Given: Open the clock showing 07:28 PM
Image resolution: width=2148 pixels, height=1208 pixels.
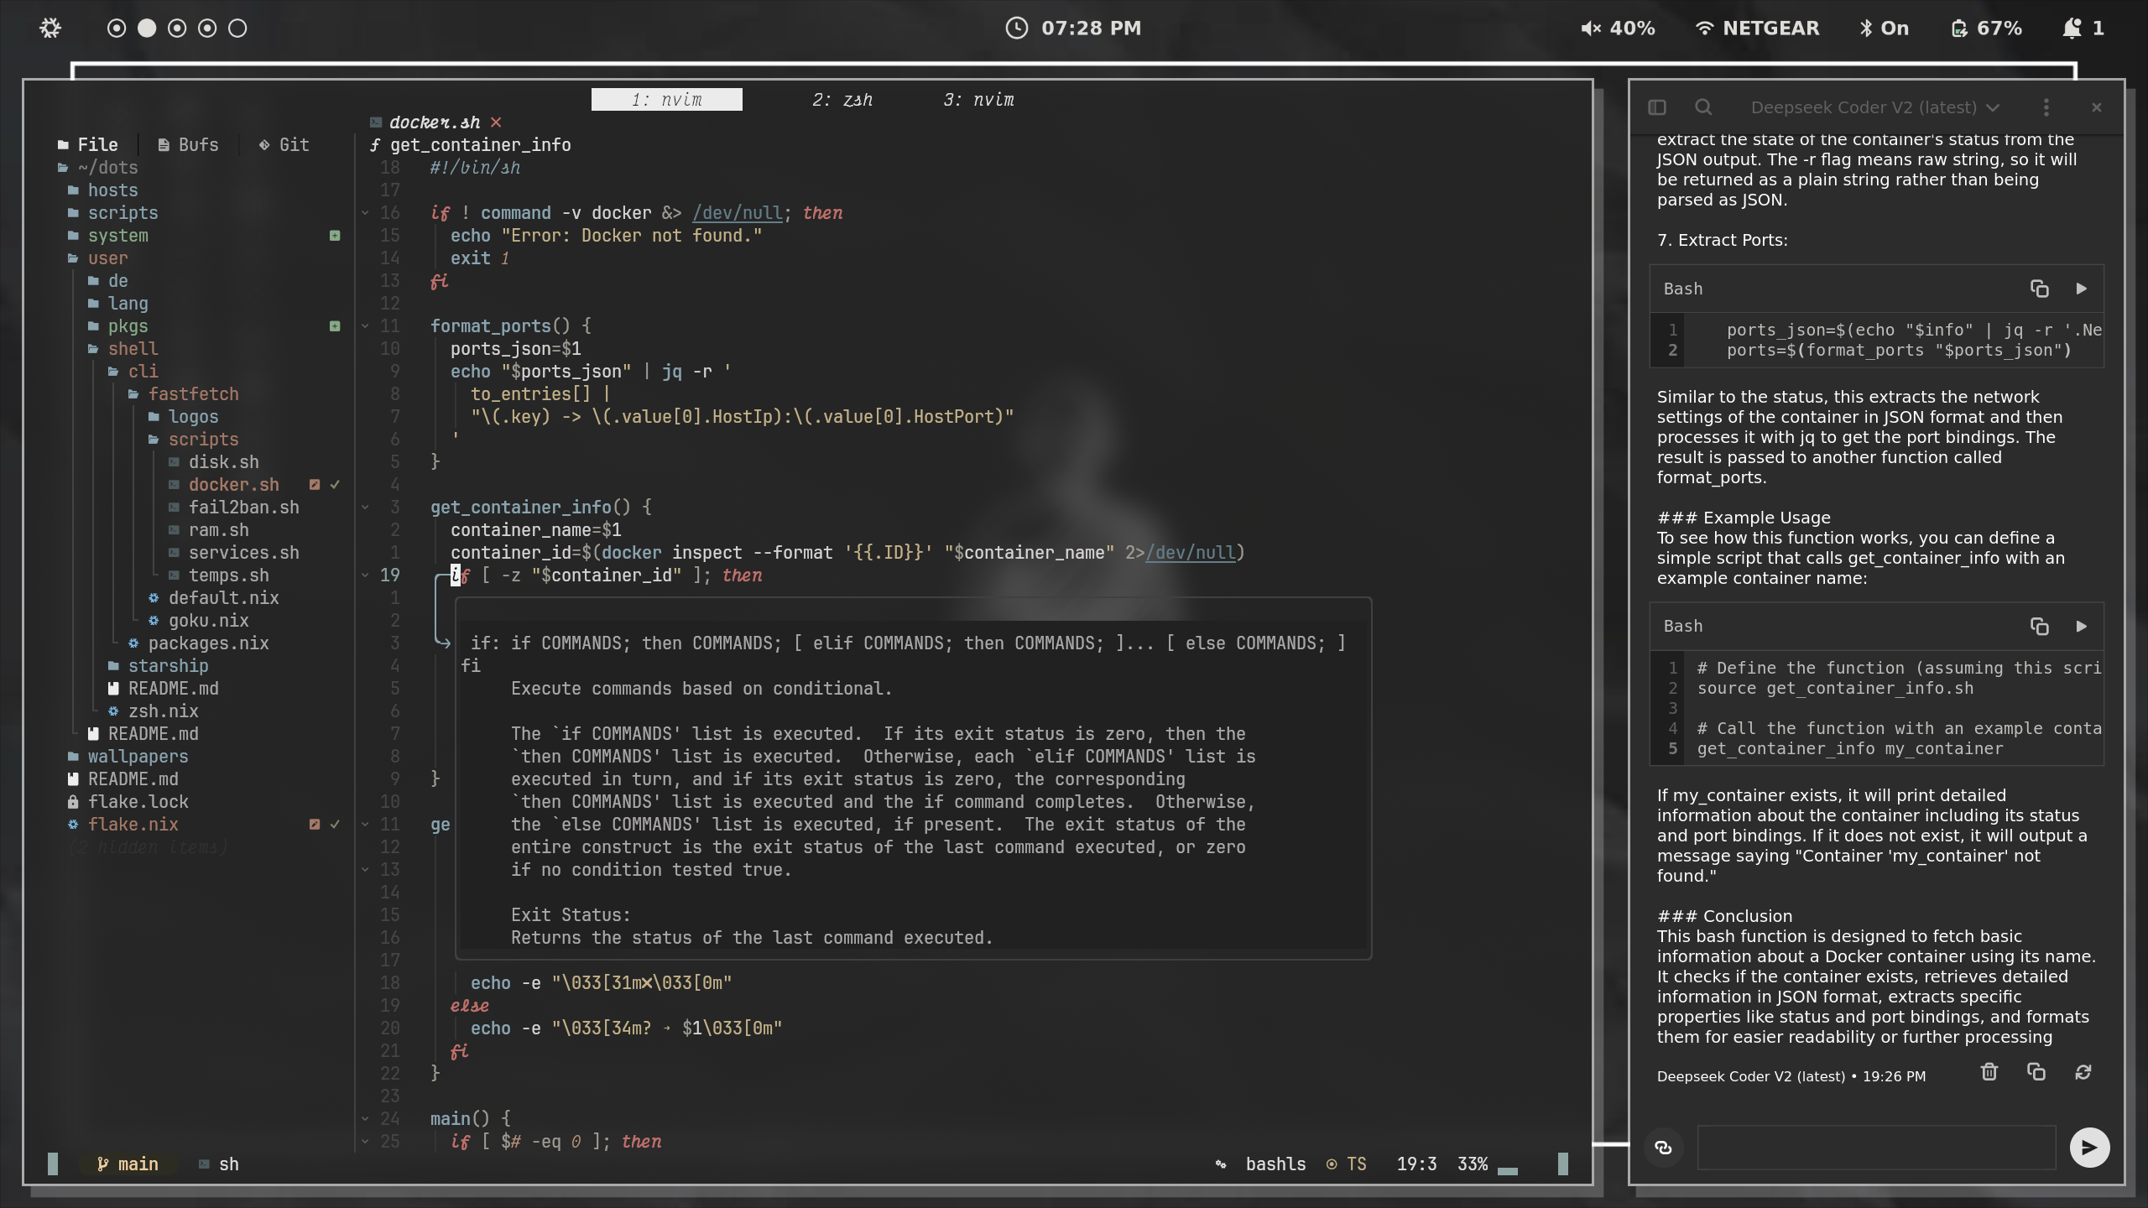Looking at the screenshot, I should coord(1073,29).
